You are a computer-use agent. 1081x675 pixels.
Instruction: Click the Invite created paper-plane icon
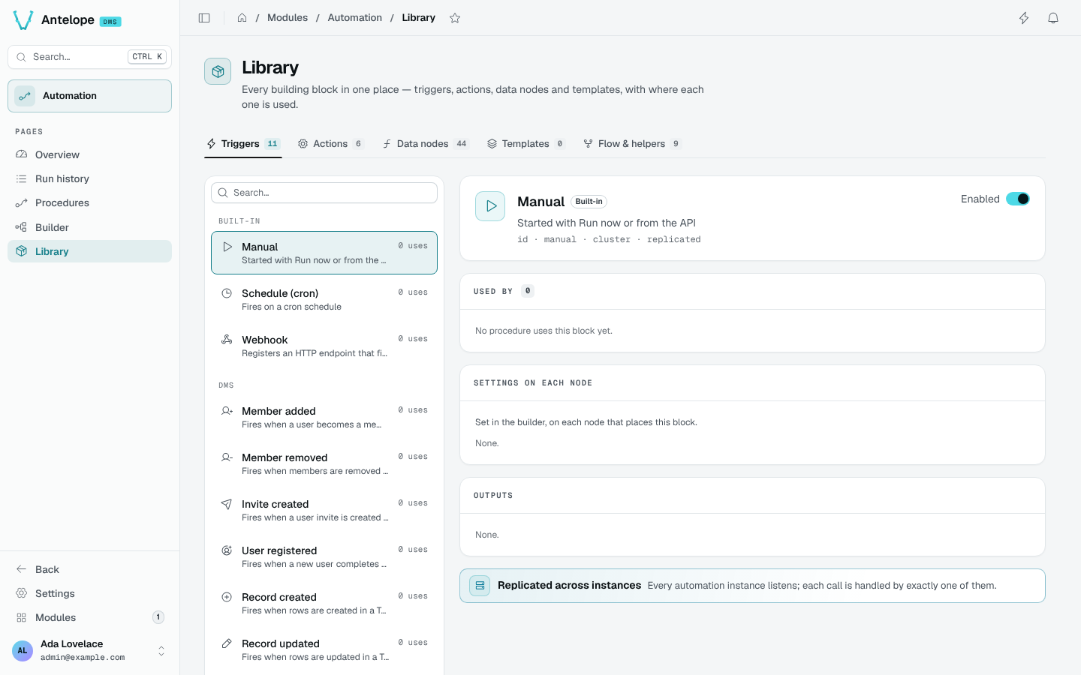tap(227, 504)
